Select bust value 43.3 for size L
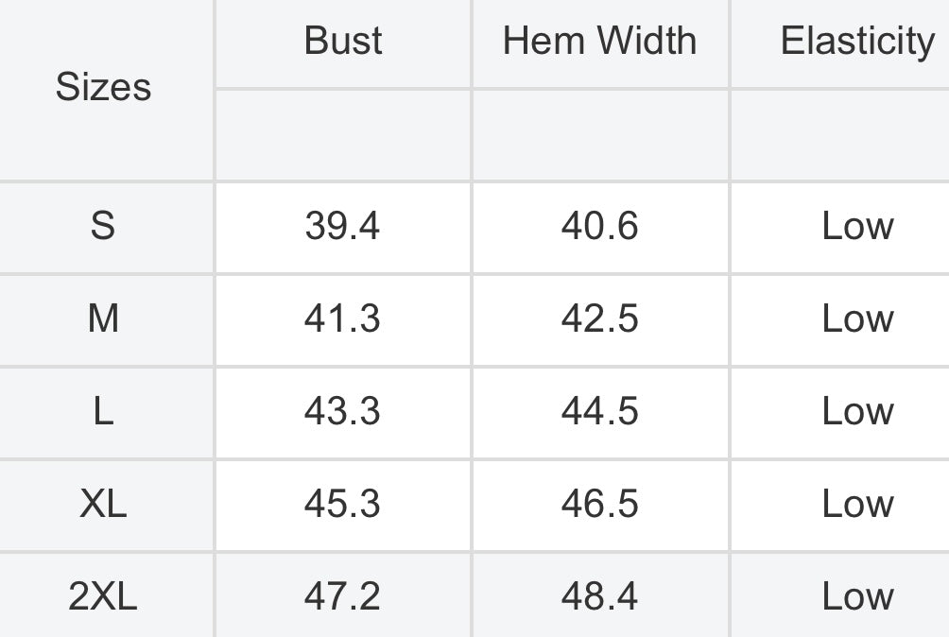 tap(342, 411)
